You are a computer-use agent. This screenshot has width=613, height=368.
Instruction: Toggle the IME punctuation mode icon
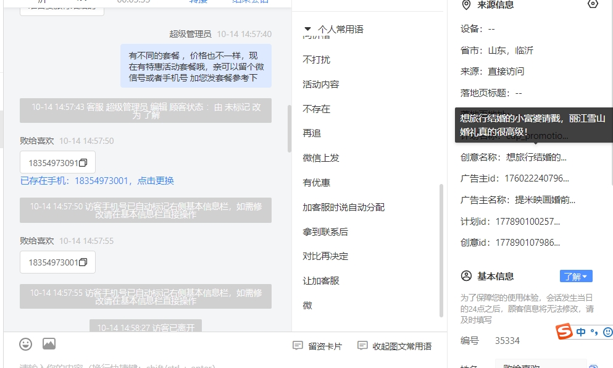coord(594,332)
